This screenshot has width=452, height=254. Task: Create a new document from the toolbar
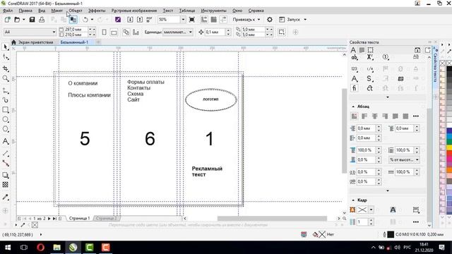pos(8,20)
